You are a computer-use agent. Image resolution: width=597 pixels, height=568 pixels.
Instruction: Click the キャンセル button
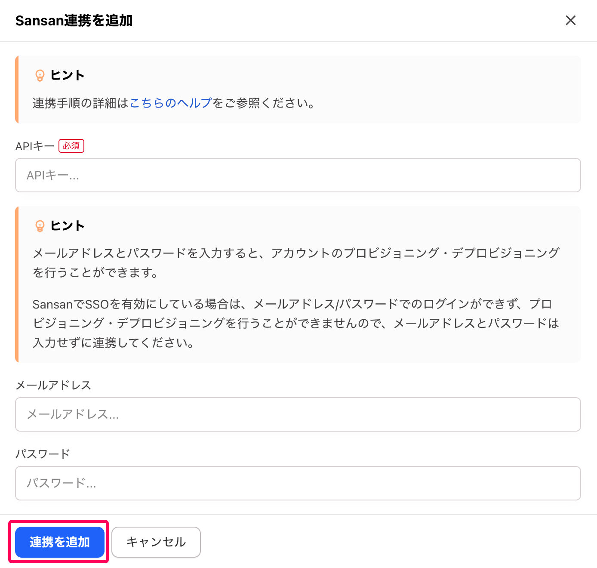[156, 542]
